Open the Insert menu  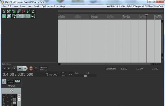click(23, 6)
